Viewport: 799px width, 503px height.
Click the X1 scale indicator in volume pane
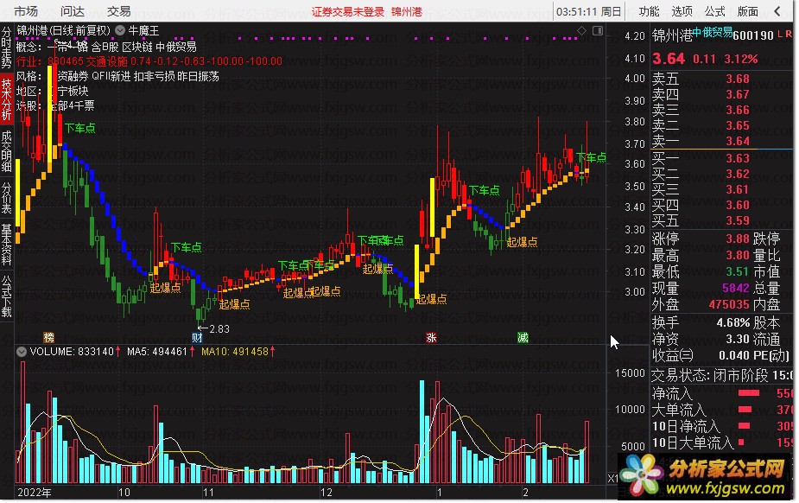(x=613, y=479)
